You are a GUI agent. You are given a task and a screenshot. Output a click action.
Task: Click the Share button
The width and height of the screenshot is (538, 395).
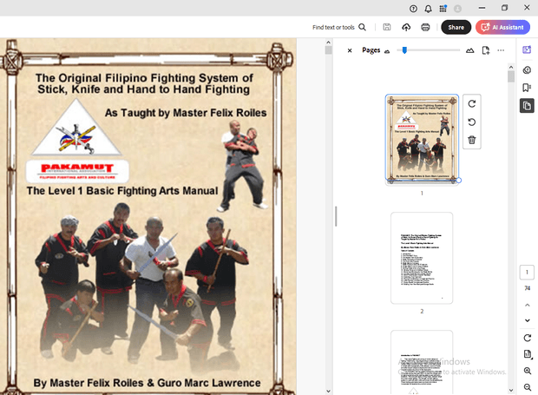pyautogui.click(x=456, y=27)
